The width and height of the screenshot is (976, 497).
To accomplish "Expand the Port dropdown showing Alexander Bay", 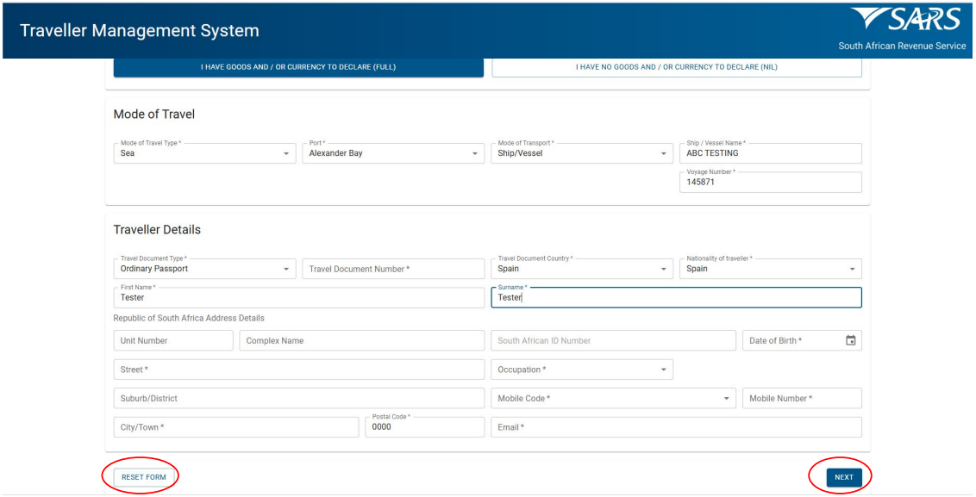I will [391, 153].
